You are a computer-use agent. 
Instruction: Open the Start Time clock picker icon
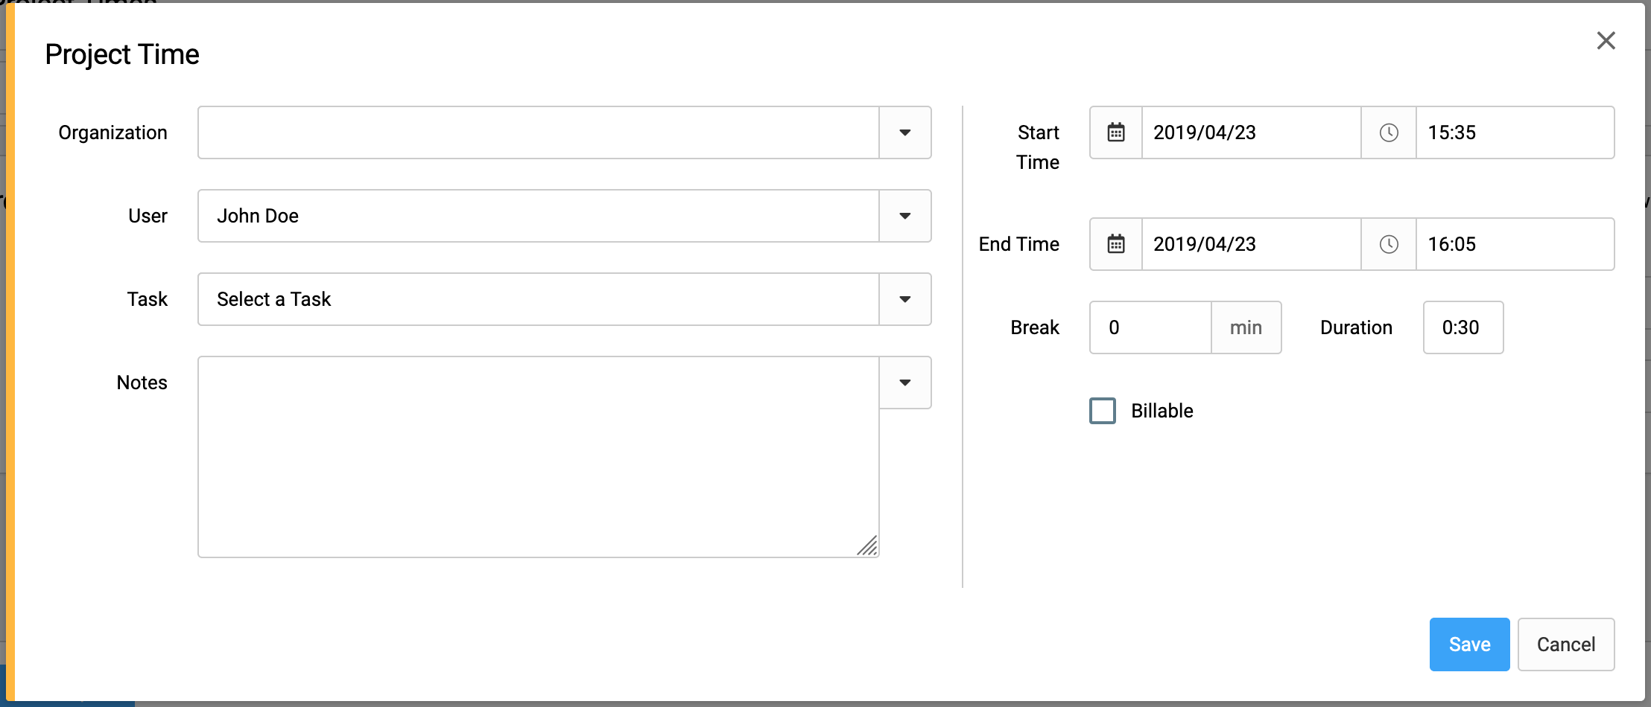(x=1389, y=132)
